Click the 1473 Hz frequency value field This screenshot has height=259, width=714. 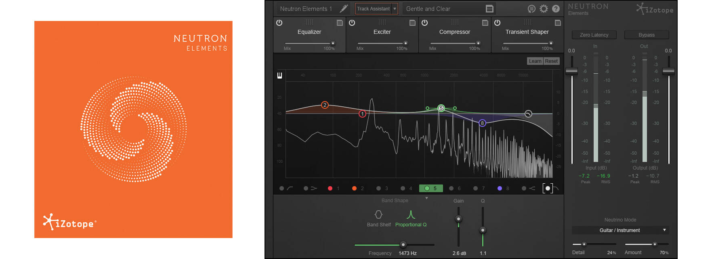coord(408,253)
